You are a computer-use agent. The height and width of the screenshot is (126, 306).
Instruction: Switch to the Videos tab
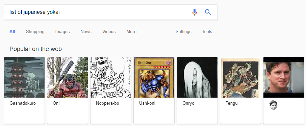(109, 32)
